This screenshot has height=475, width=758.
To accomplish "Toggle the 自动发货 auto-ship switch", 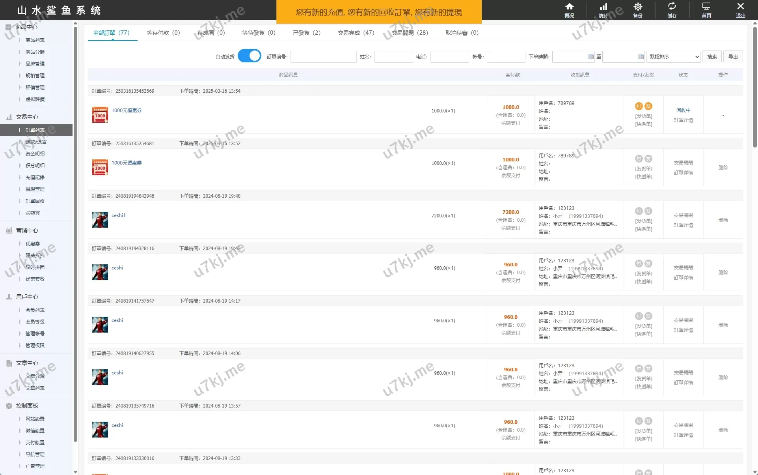I will [249, 56].
